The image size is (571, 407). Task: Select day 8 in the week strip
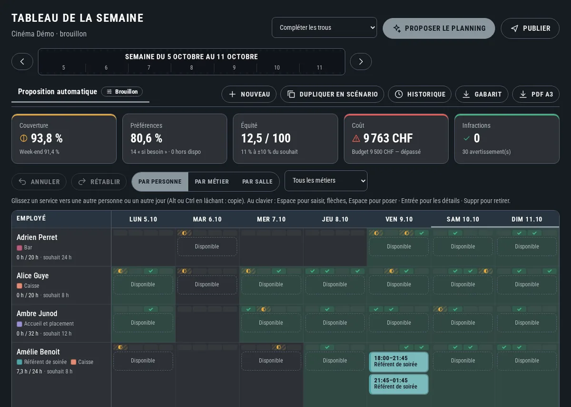point(192,68)
